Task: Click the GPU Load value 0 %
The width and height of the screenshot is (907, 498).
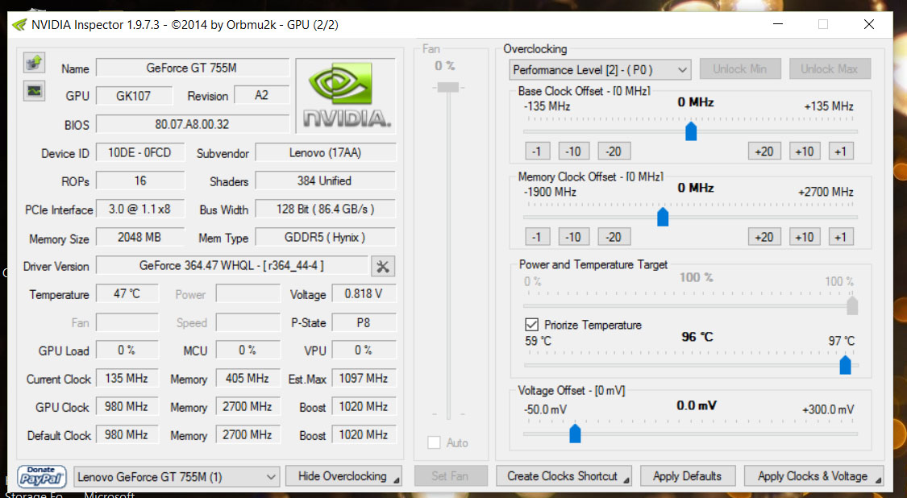Action: (x=127, y=350)
